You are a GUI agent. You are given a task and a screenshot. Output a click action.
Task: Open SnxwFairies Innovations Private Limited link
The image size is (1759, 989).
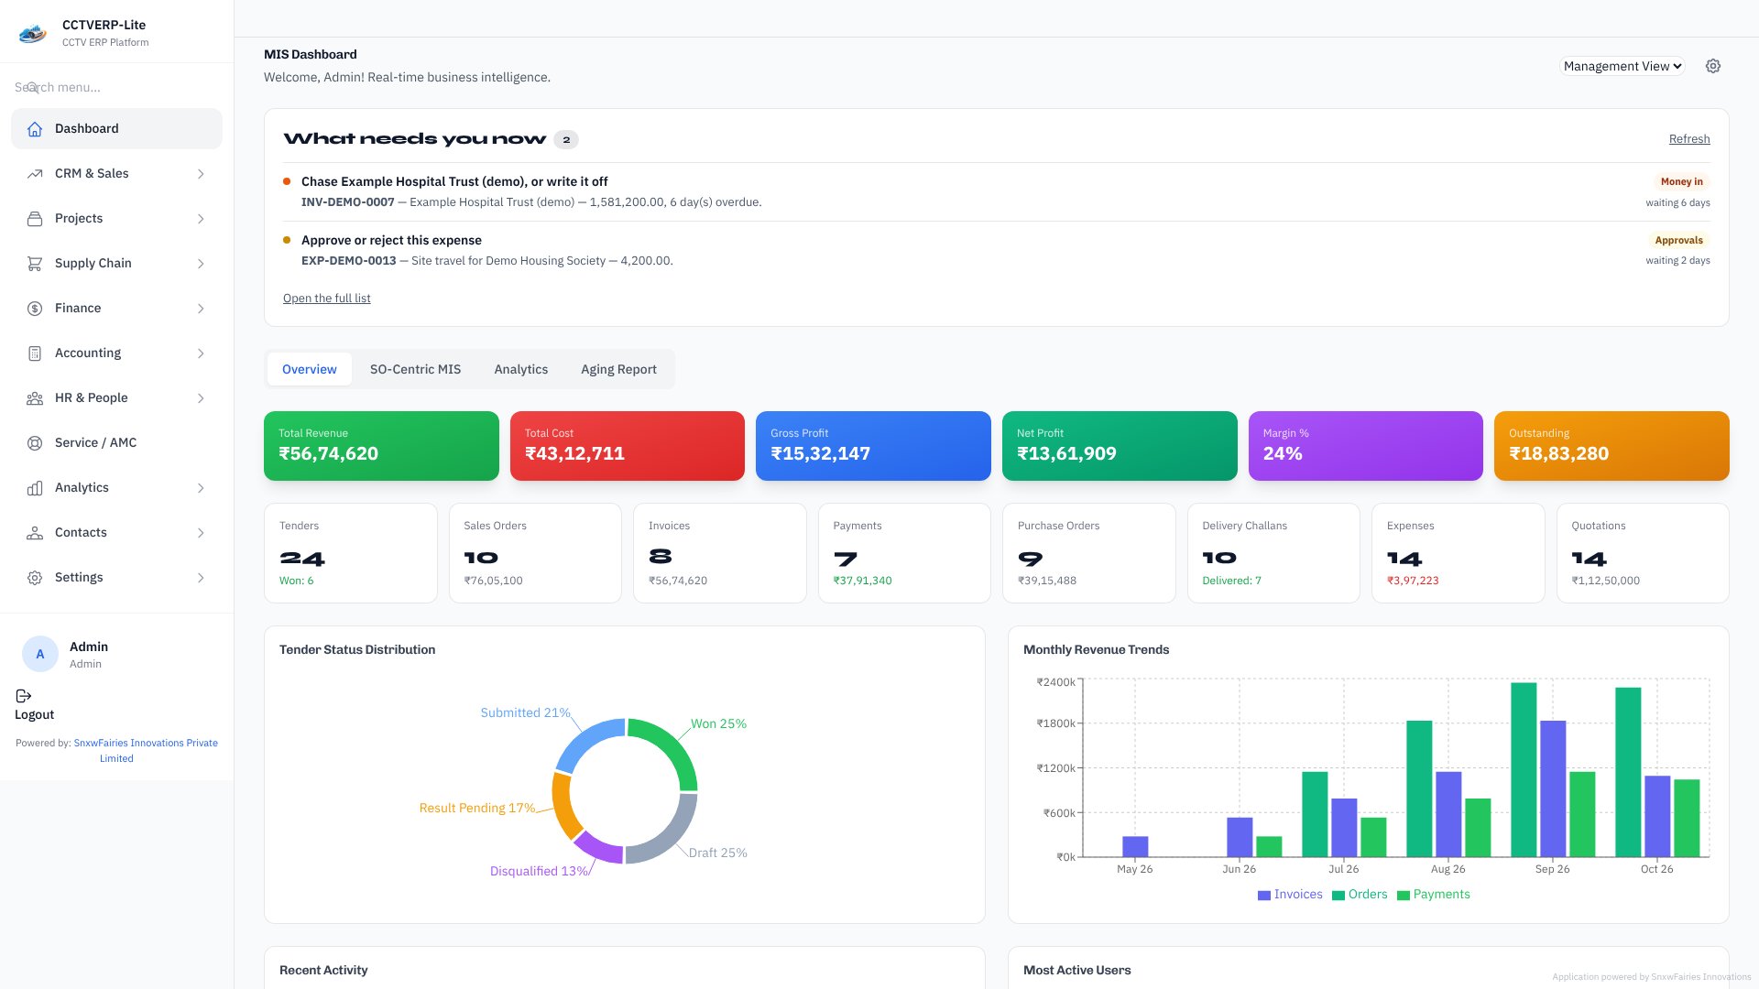pyautogui.click(x=146, y=751)
